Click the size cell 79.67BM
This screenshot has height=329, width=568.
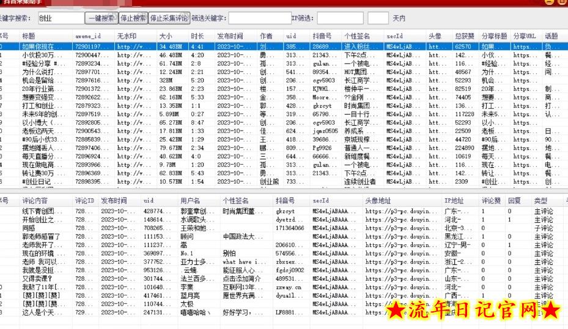(x=171, y=148)
